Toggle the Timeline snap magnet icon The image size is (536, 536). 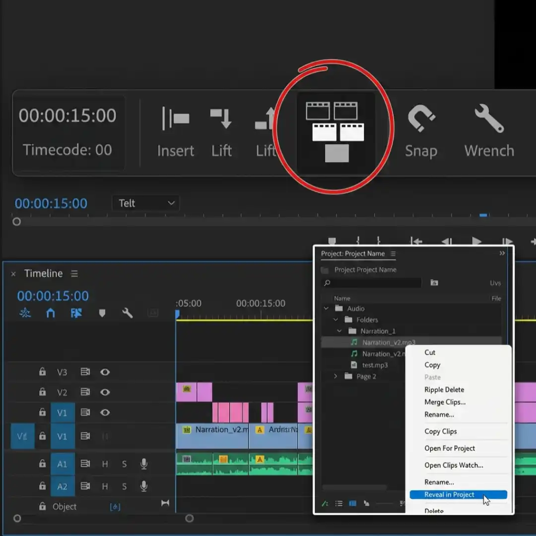pos(51,313)
